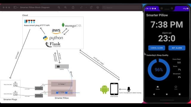Click the mongoDB logo in the Cloud box

pos(72,25)
